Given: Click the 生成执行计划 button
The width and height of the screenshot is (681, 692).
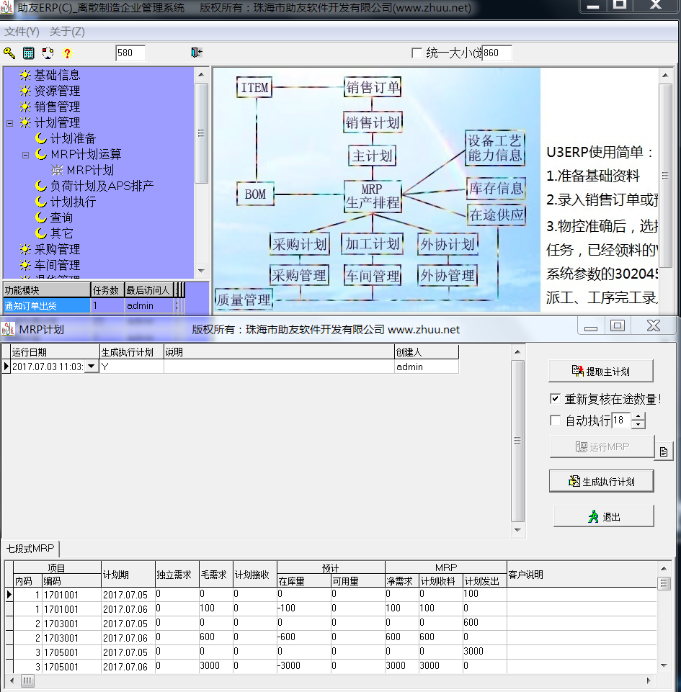Looking at the screenshot, I should [x=601, y=481].
